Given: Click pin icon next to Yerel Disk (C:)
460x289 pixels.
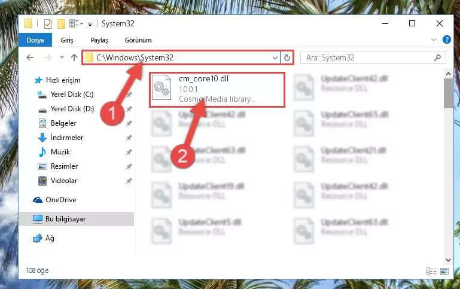Looking at the screenshot, I should 129,95.
